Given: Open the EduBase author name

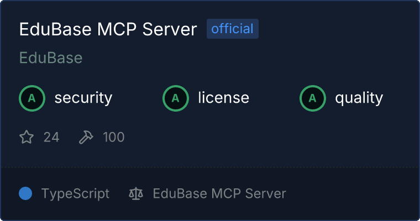Looking at the screenshot, I should coord(51,57).
